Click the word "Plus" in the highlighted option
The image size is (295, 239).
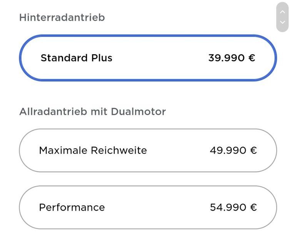coord(102,58)
